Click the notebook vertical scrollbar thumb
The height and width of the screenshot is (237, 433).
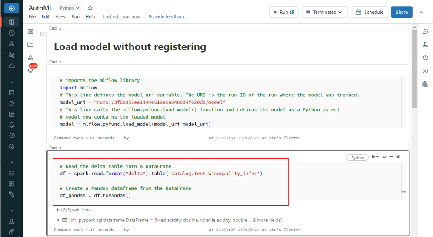[414, 69]
